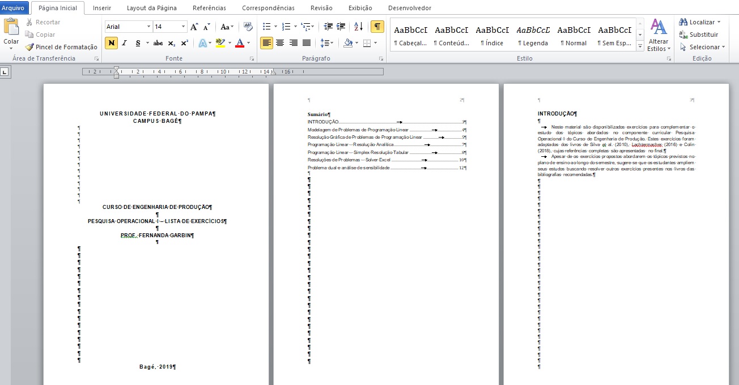Toggle bold N button
This screenshot has width=739, height=385.
pos(111,43)
